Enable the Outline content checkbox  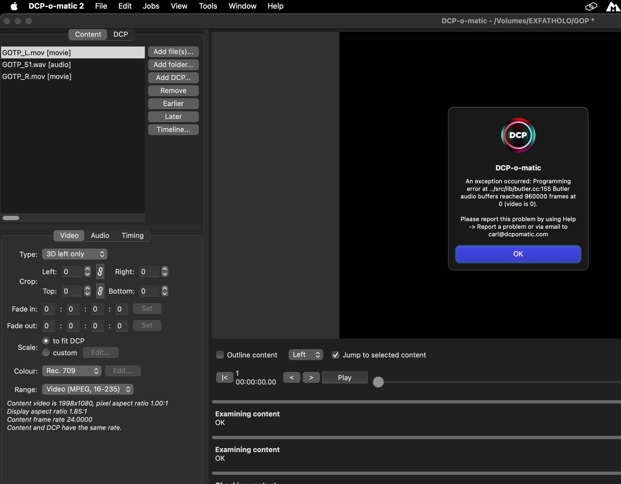click(x=220, y=355)
